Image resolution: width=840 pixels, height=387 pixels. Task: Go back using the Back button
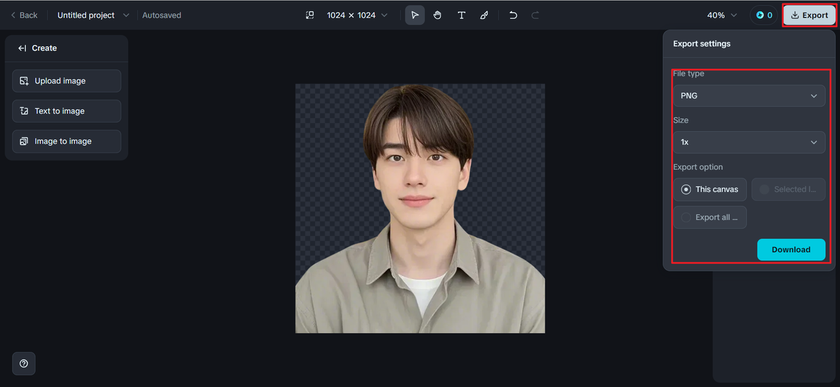coord(24,15)
